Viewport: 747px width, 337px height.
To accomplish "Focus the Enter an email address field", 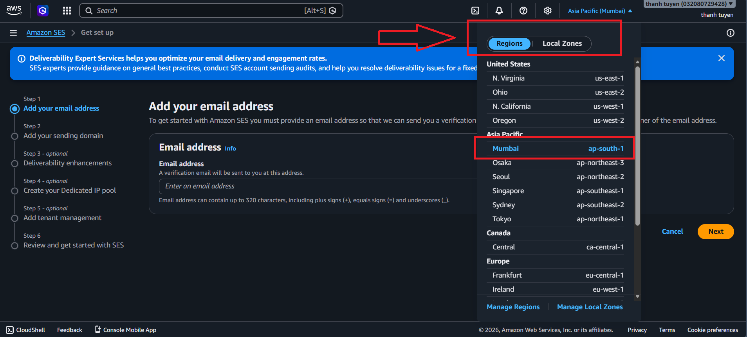I will tap(318, 186).
